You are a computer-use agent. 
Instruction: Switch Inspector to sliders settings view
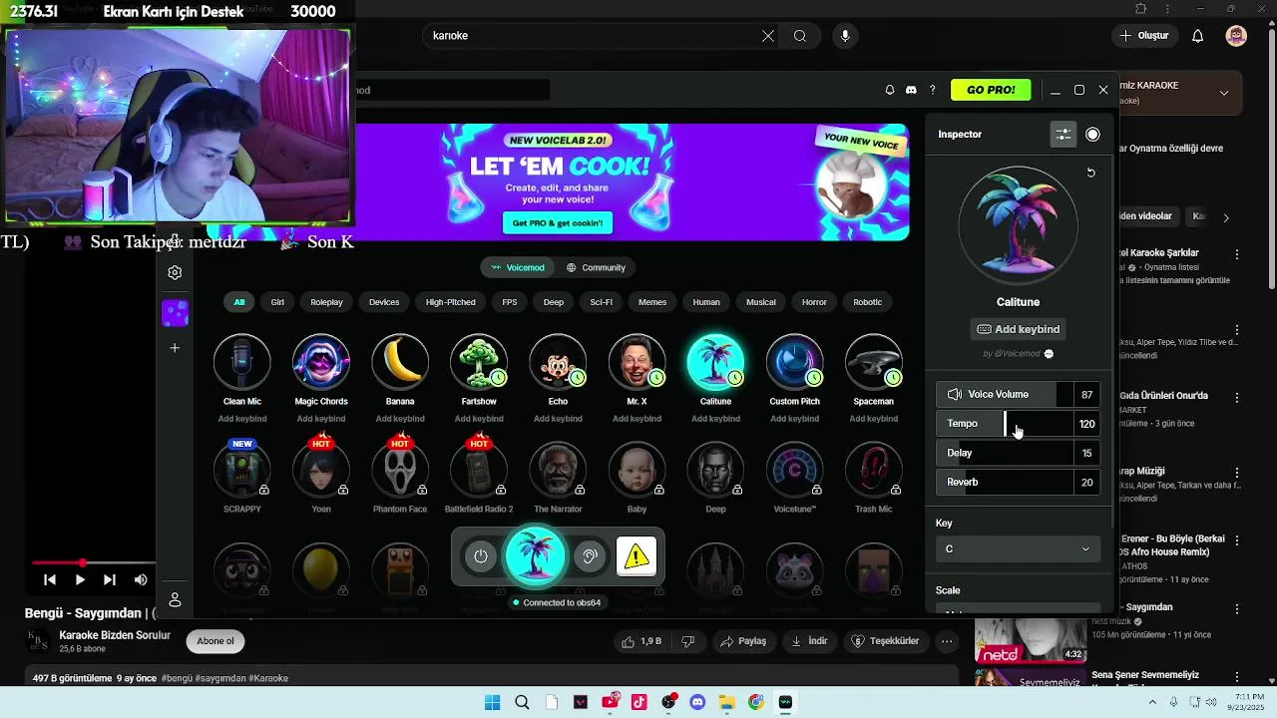coord(1064,135)
